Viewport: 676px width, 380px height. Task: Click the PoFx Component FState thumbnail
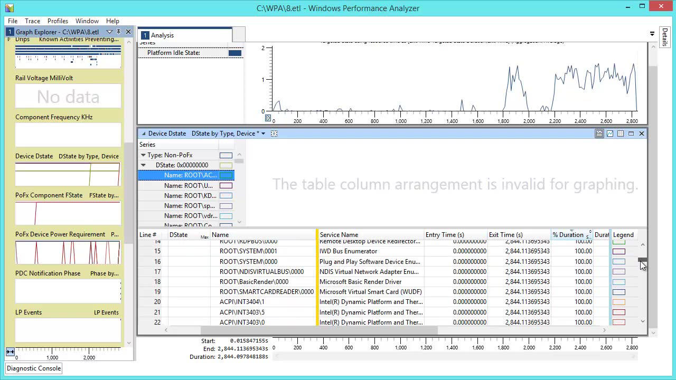(x=68, y=213)
